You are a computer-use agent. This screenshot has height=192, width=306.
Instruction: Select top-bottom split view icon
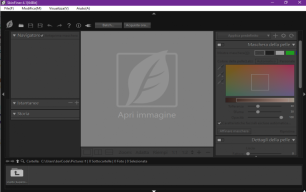click(109, 152)
